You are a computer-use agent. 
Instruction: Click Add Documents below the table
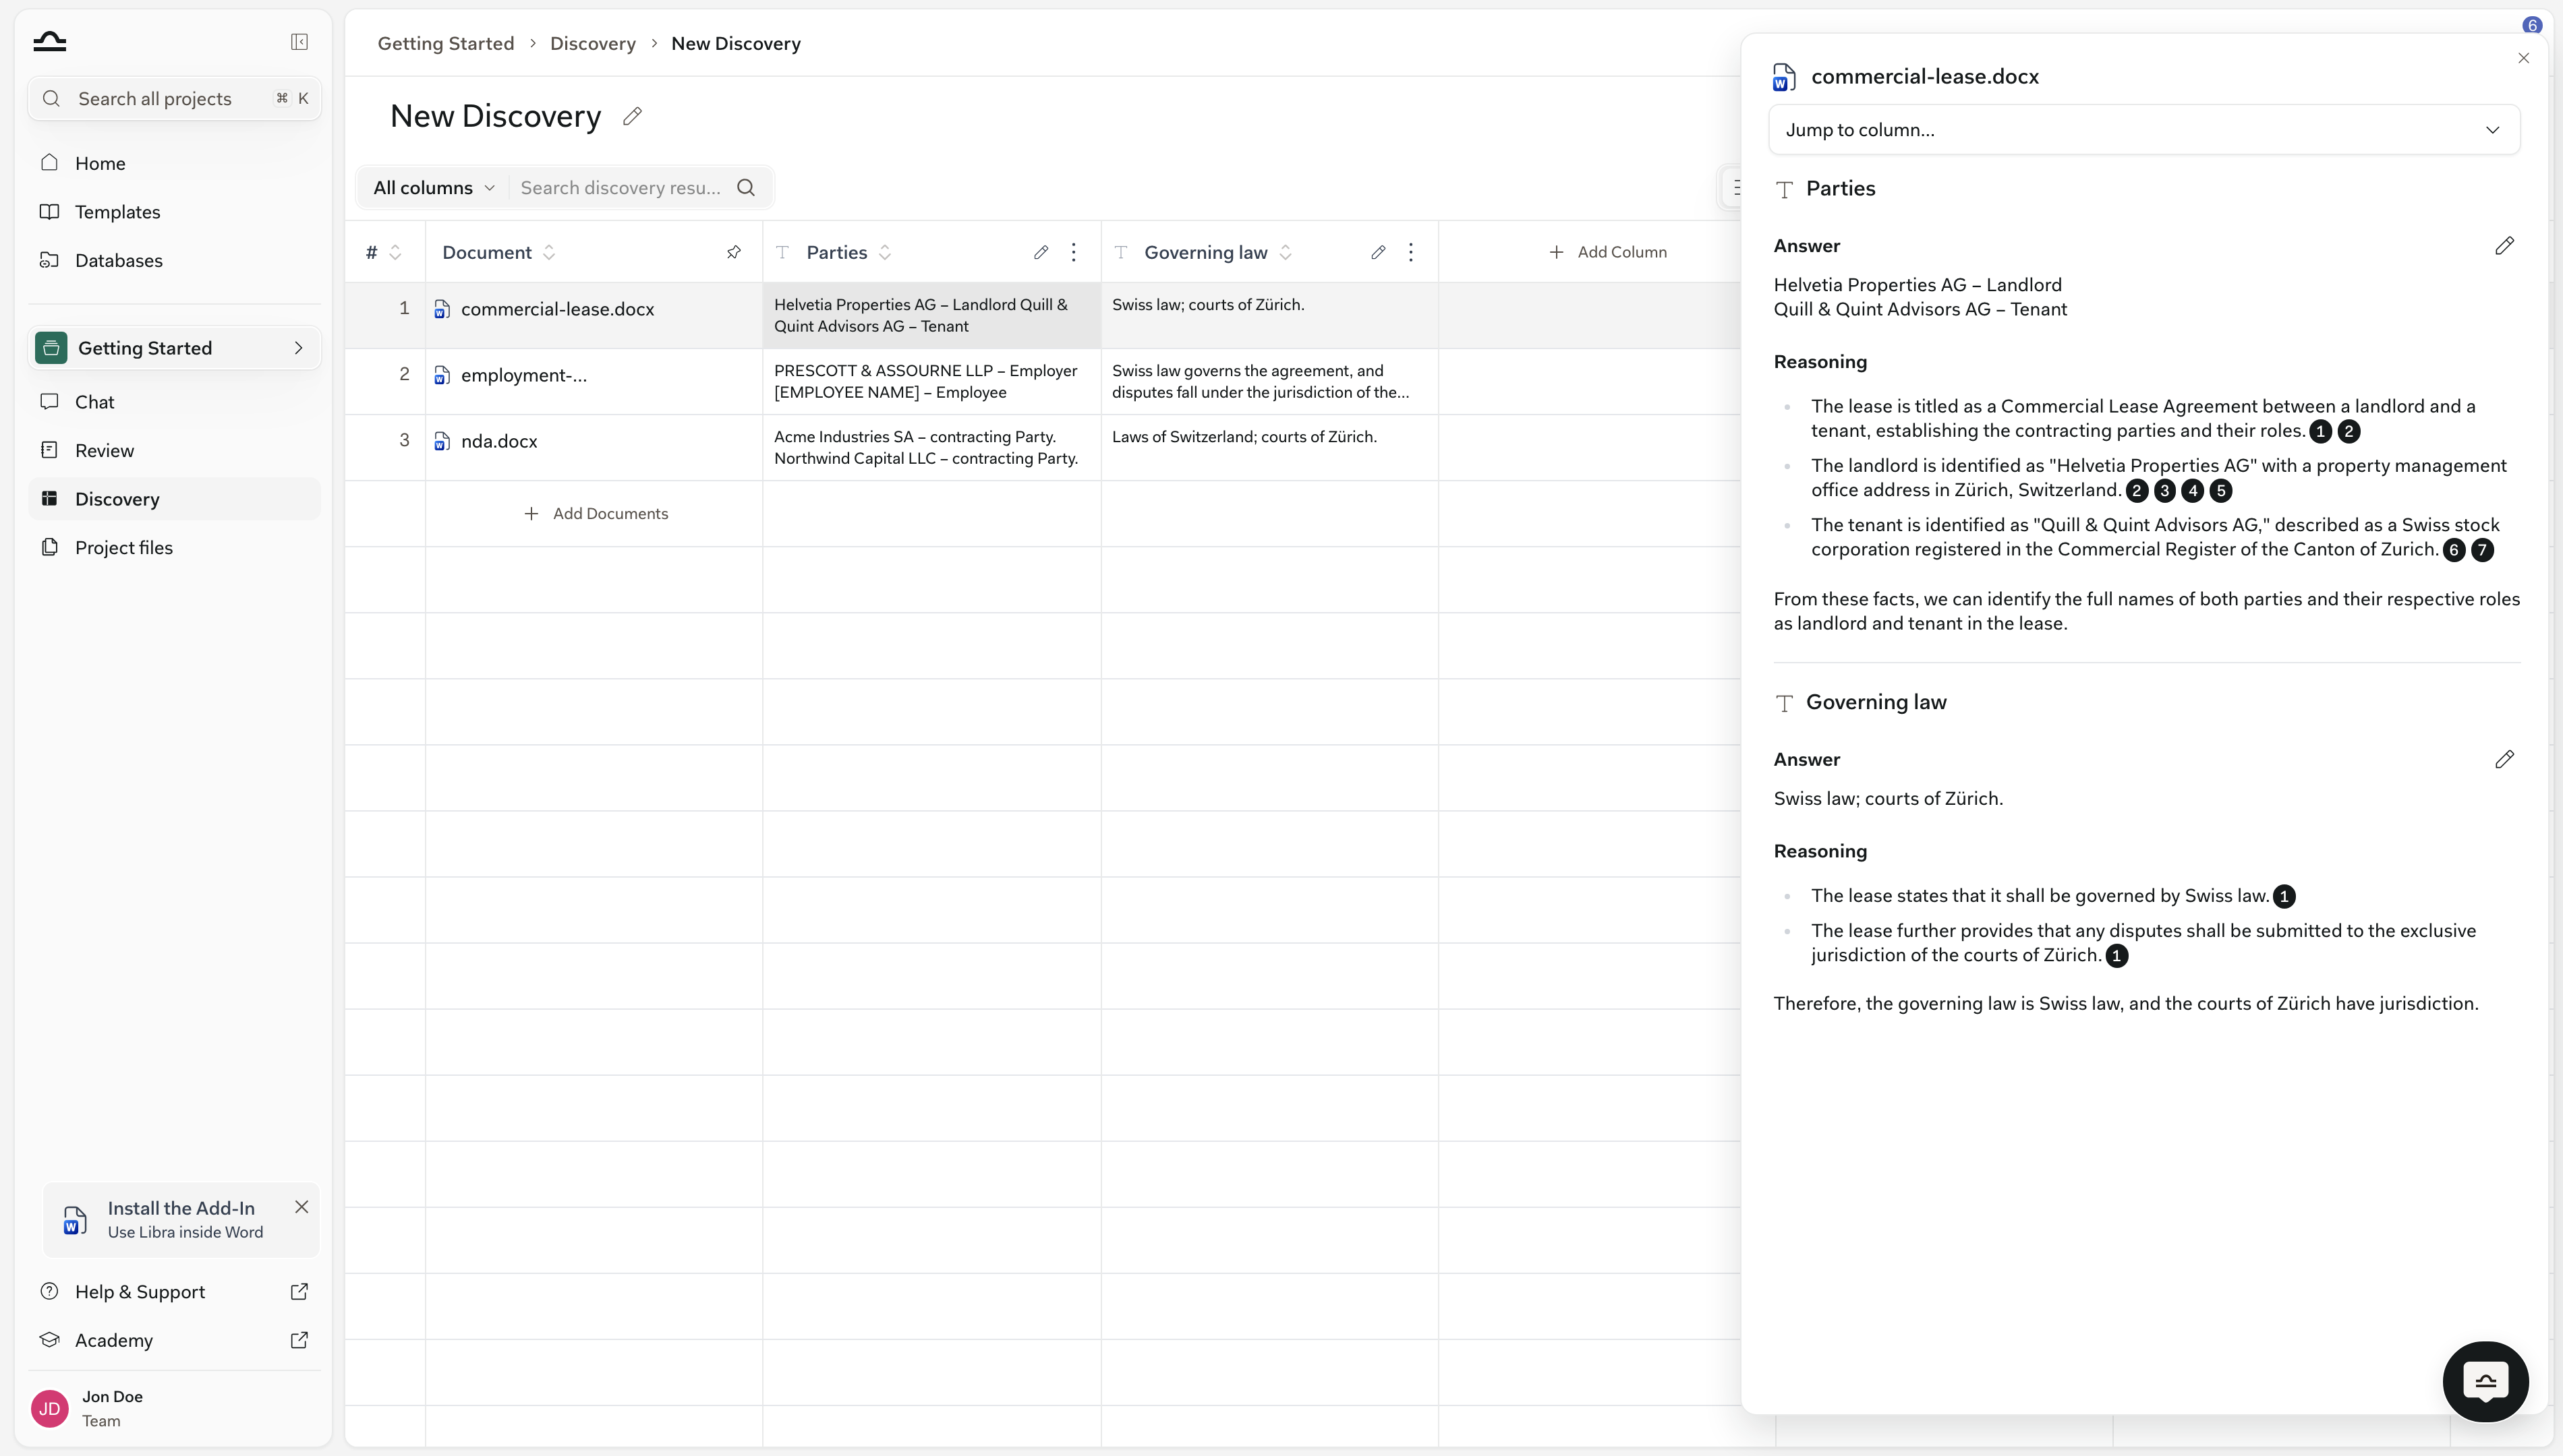(x=596, y=514)
